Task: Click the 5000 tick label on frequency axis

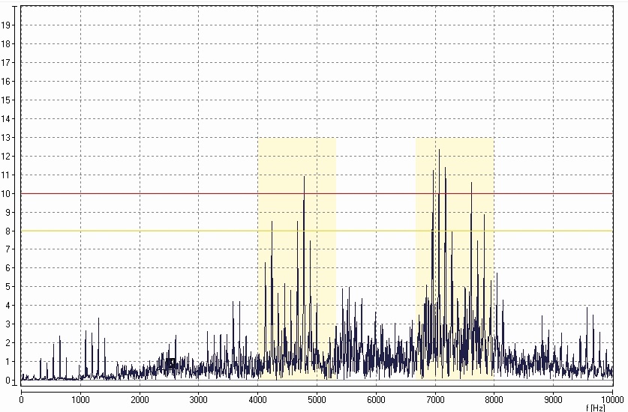Action: (x=317, y=399)
